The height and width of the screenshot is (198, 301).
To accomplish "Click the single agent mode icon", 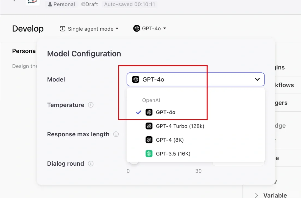I will coord(63,29).
